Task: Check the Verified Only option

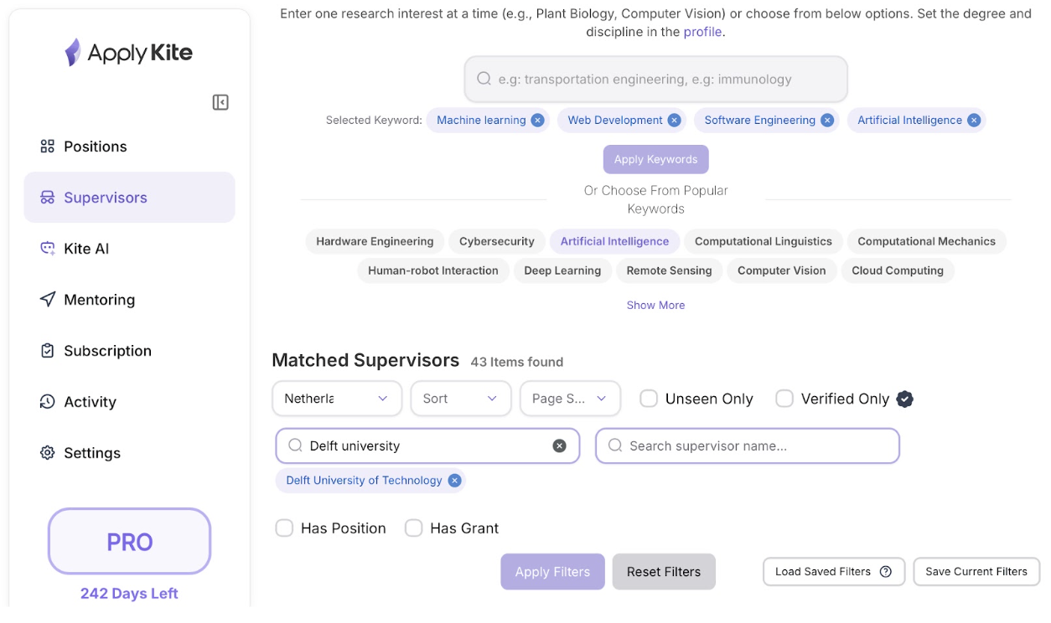Action: coord(784,399)
